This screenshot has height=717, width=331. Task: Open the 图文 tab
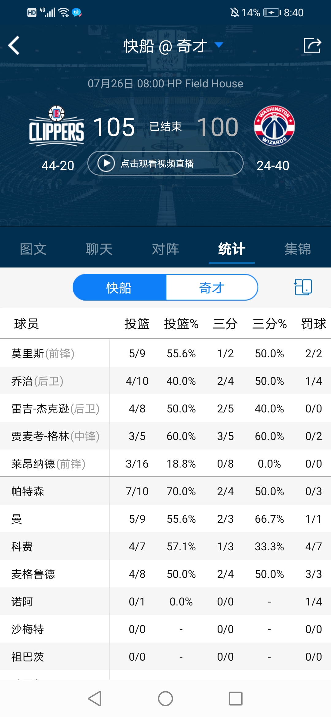(x=33, y=249)
